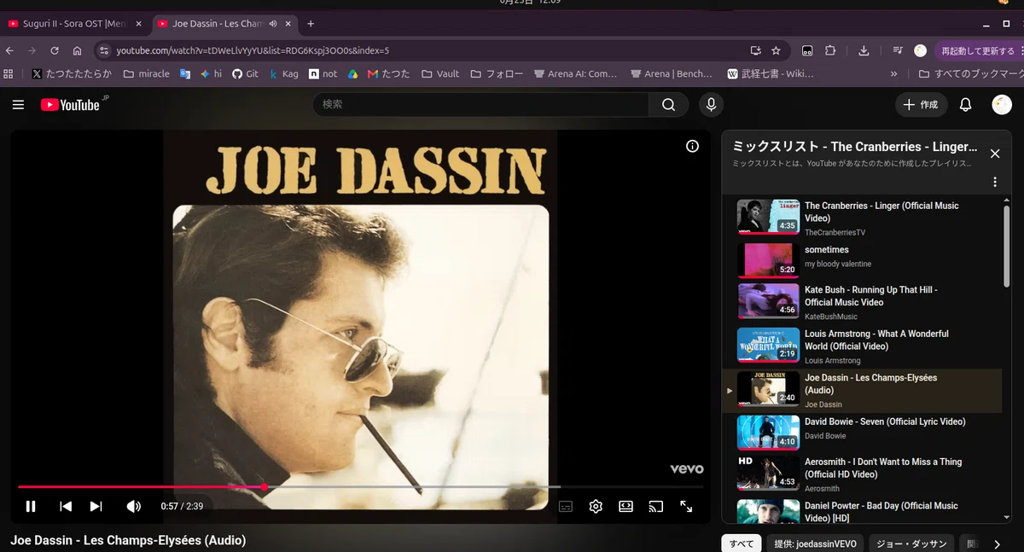Click the 作成 create button

(x=920, y=105)
